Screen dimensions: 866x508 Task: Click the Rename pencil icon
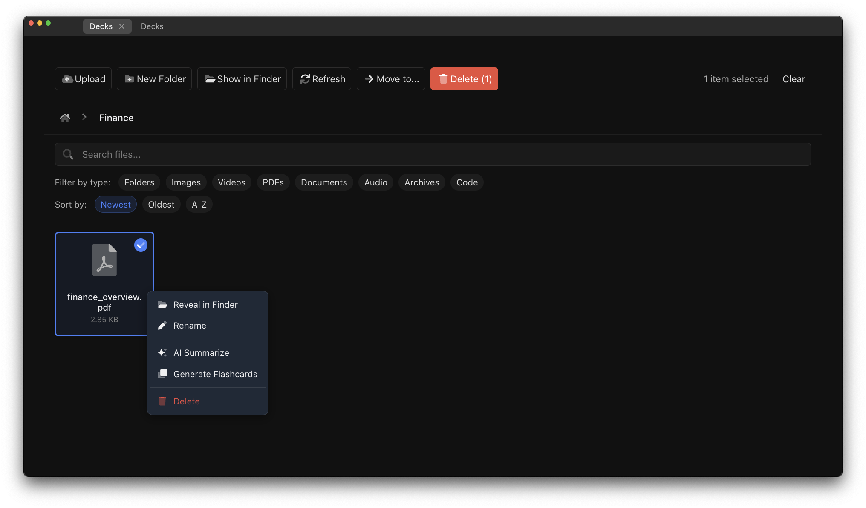[x=162, y=325]
